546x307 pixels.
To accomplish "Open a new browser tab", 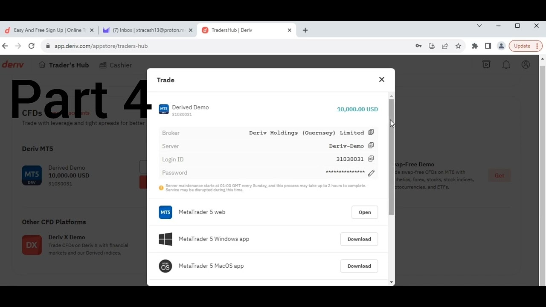I will pyautogui.click(x=305, y=30).
